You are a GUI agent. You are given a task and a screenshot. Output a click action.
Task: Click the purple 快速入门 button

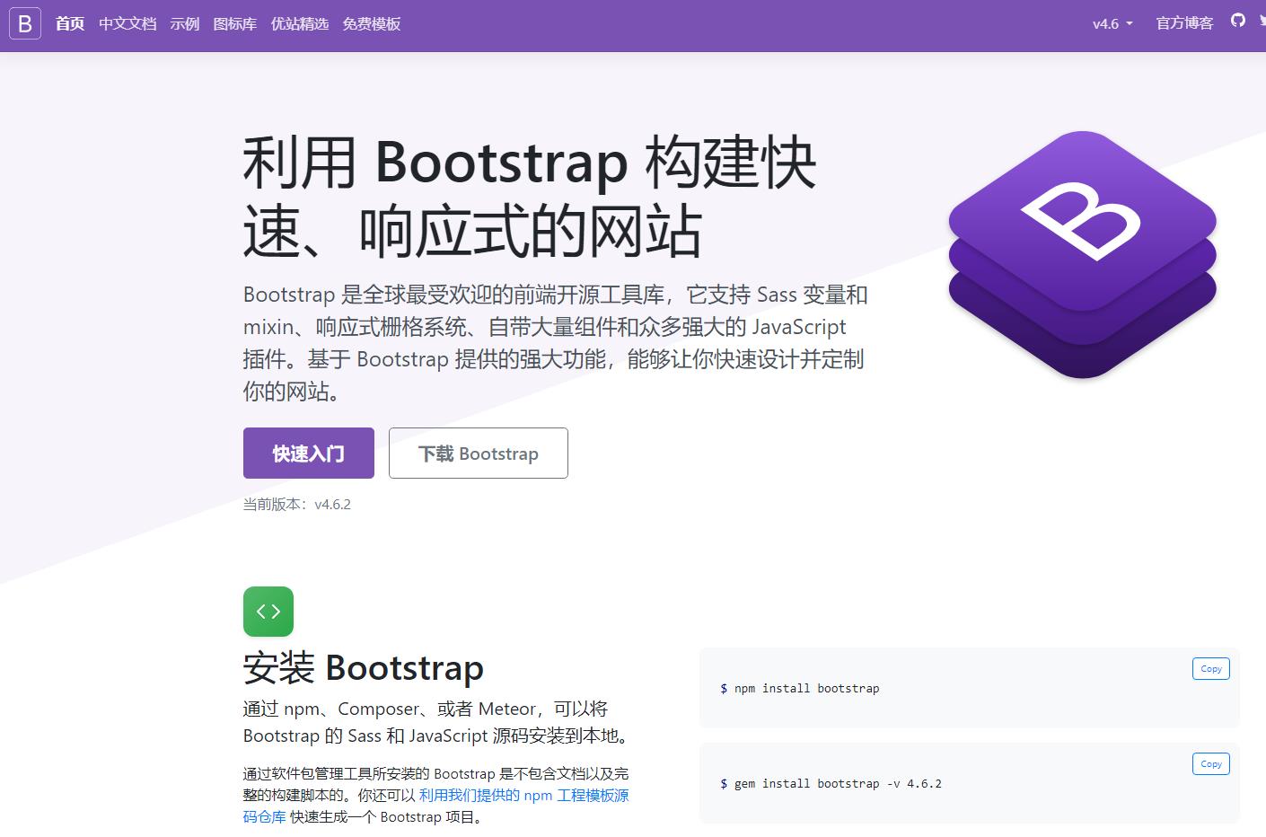pos(308,453)
